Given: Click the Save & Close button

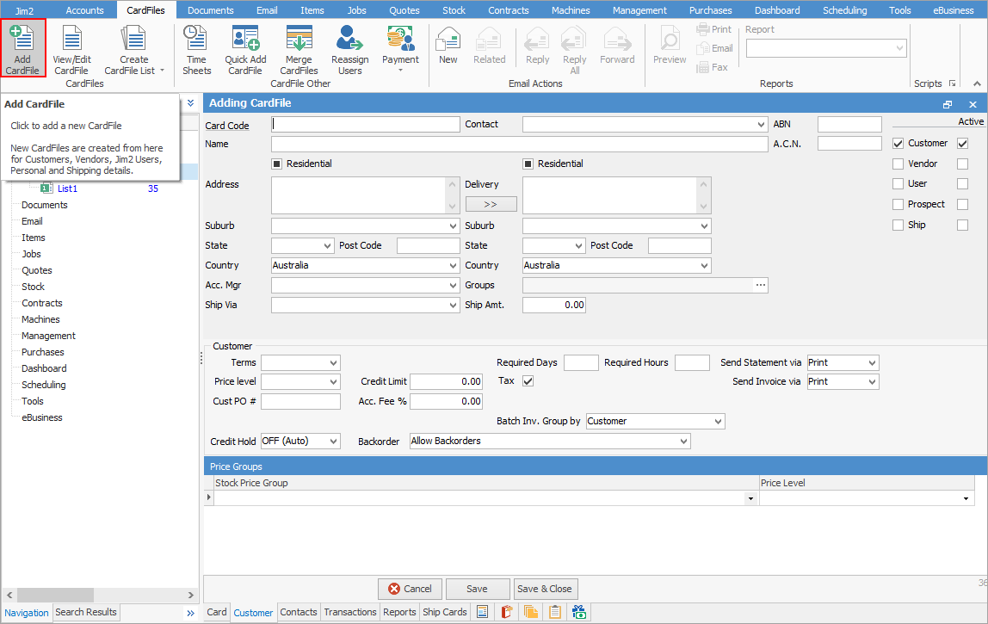Looking at the screenshot, I should tap(546, 589).
